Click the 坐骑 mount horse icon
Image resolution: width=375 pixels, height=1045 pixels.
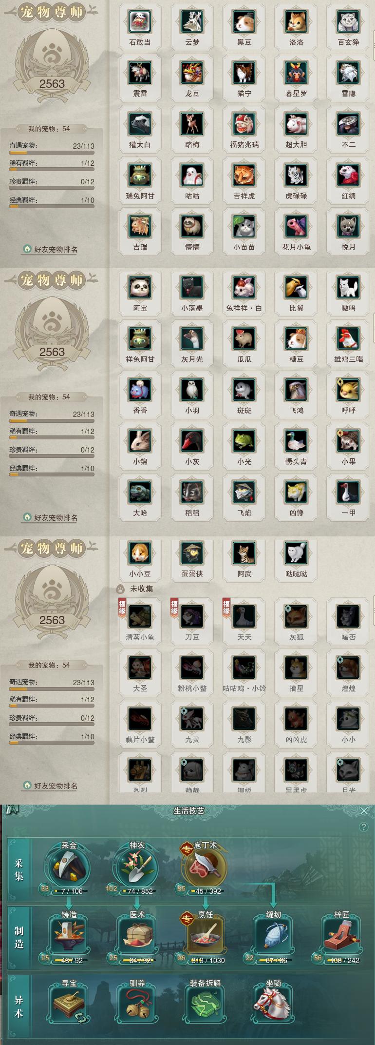pyautogui.click(x=272, y=1005)
